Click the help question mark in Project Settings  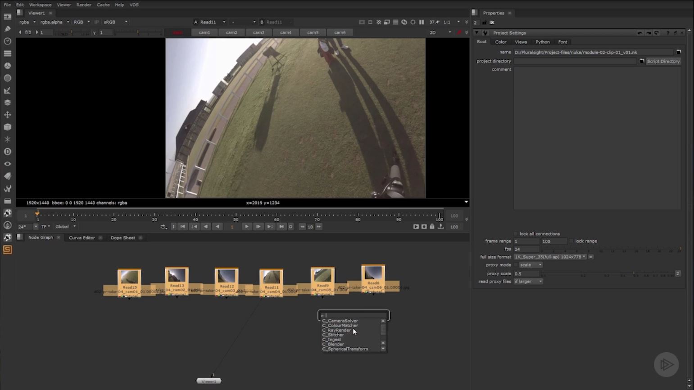[668, 33]
